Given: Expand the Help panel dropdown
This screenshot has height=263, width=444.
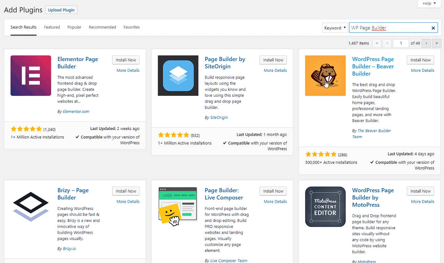Looking at the screenshot, I should (429, 3).
